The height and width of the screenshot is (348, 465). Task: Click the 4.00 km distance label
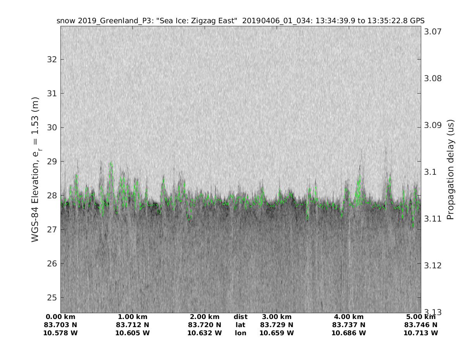coord(348,317)
